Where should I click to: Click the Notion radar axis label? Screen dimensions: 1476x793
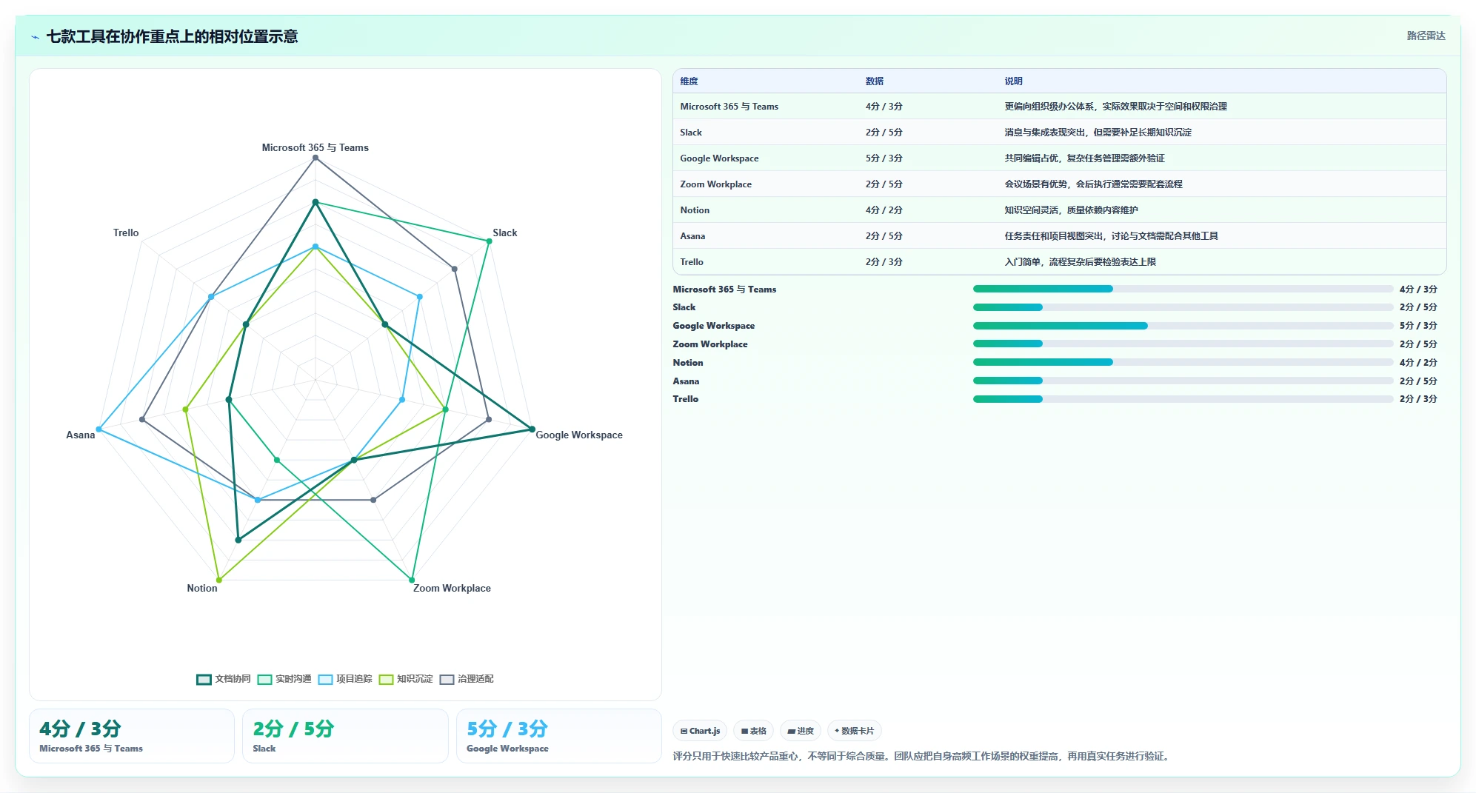(x=202, y=588)
